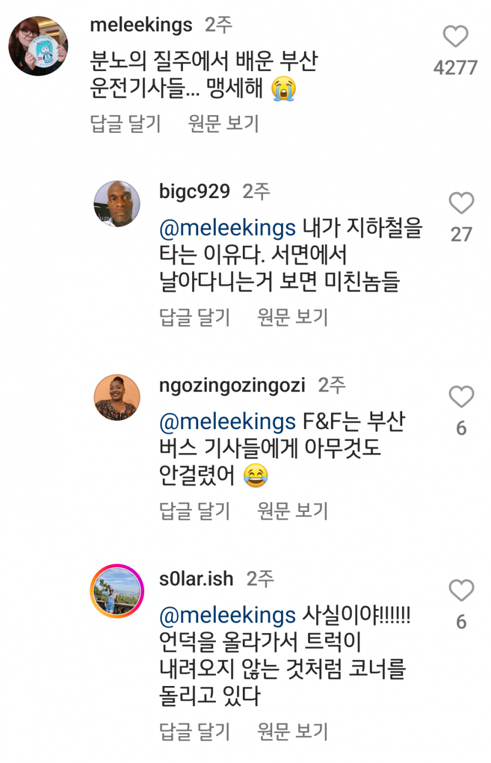
Task: Click 답글 달기 under bigc929's reply
Action: click(x=195, y=317)
